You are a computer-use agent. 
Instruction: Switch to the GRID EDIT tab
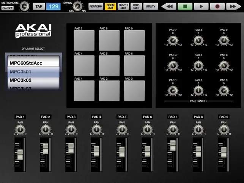click(x=136, y=6)
